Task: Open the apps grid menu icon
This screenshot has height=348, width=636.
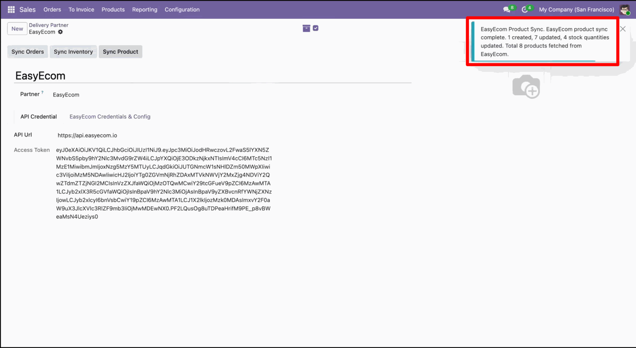Action: click(x=11, y=10)
